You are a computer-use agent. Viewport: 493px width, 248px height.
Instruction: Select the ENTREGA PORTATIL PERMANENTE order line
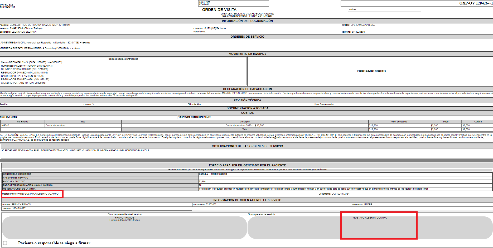40,48
